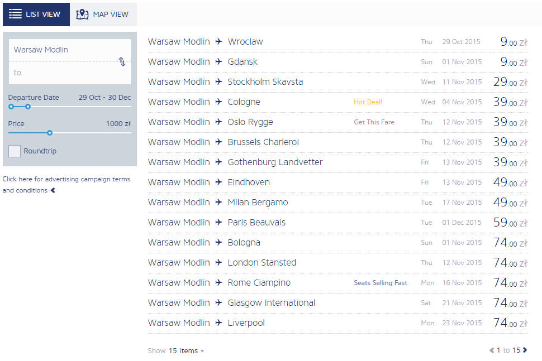Click the arrow icon beside 'and conditions'
The height and width of the screenshot is (361, 542).
(53, 190)
